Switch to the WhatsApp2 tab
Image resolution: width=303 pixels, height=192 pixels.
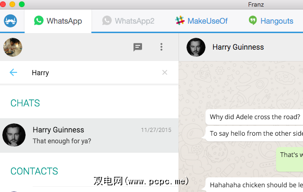click(x=128, y=21)
